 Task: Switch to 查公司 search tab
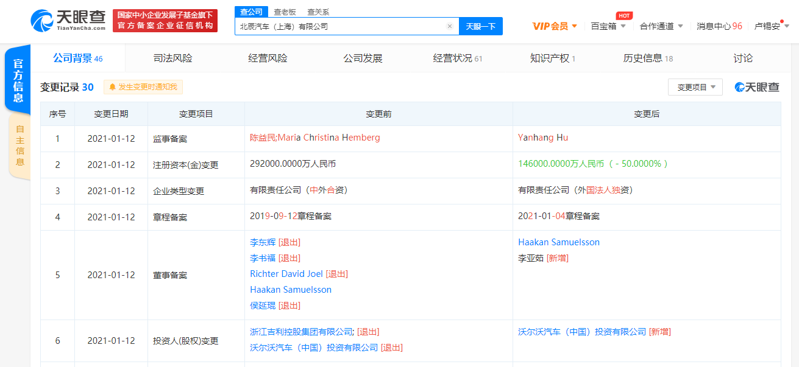coord(251,12)
